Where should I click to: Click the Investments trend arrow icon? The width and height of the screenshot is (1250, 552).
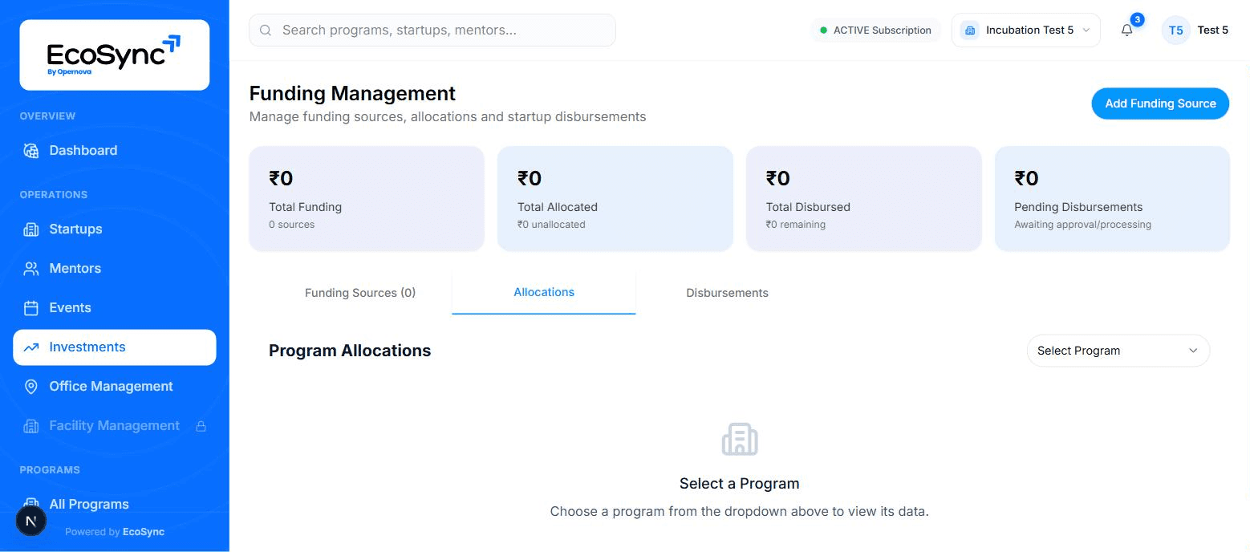(x=31, y=347)
